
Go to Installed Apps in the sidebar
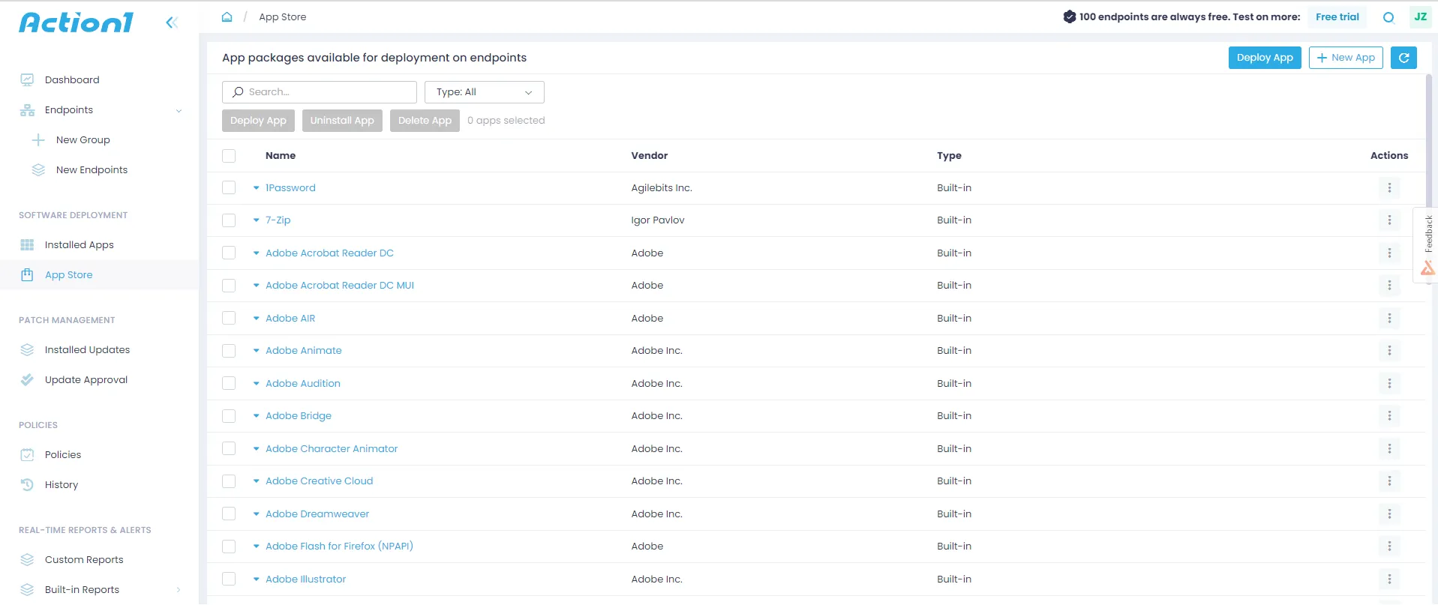(79, 244)
